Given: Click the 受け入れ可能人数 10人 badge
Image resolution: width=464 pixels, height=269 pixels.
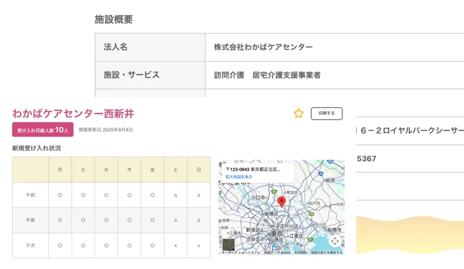Looking at the screenshot, I should click(43, 130).
